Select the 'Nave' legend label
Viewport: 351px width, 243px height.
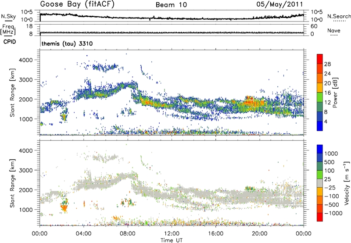(x=333, y=30)
